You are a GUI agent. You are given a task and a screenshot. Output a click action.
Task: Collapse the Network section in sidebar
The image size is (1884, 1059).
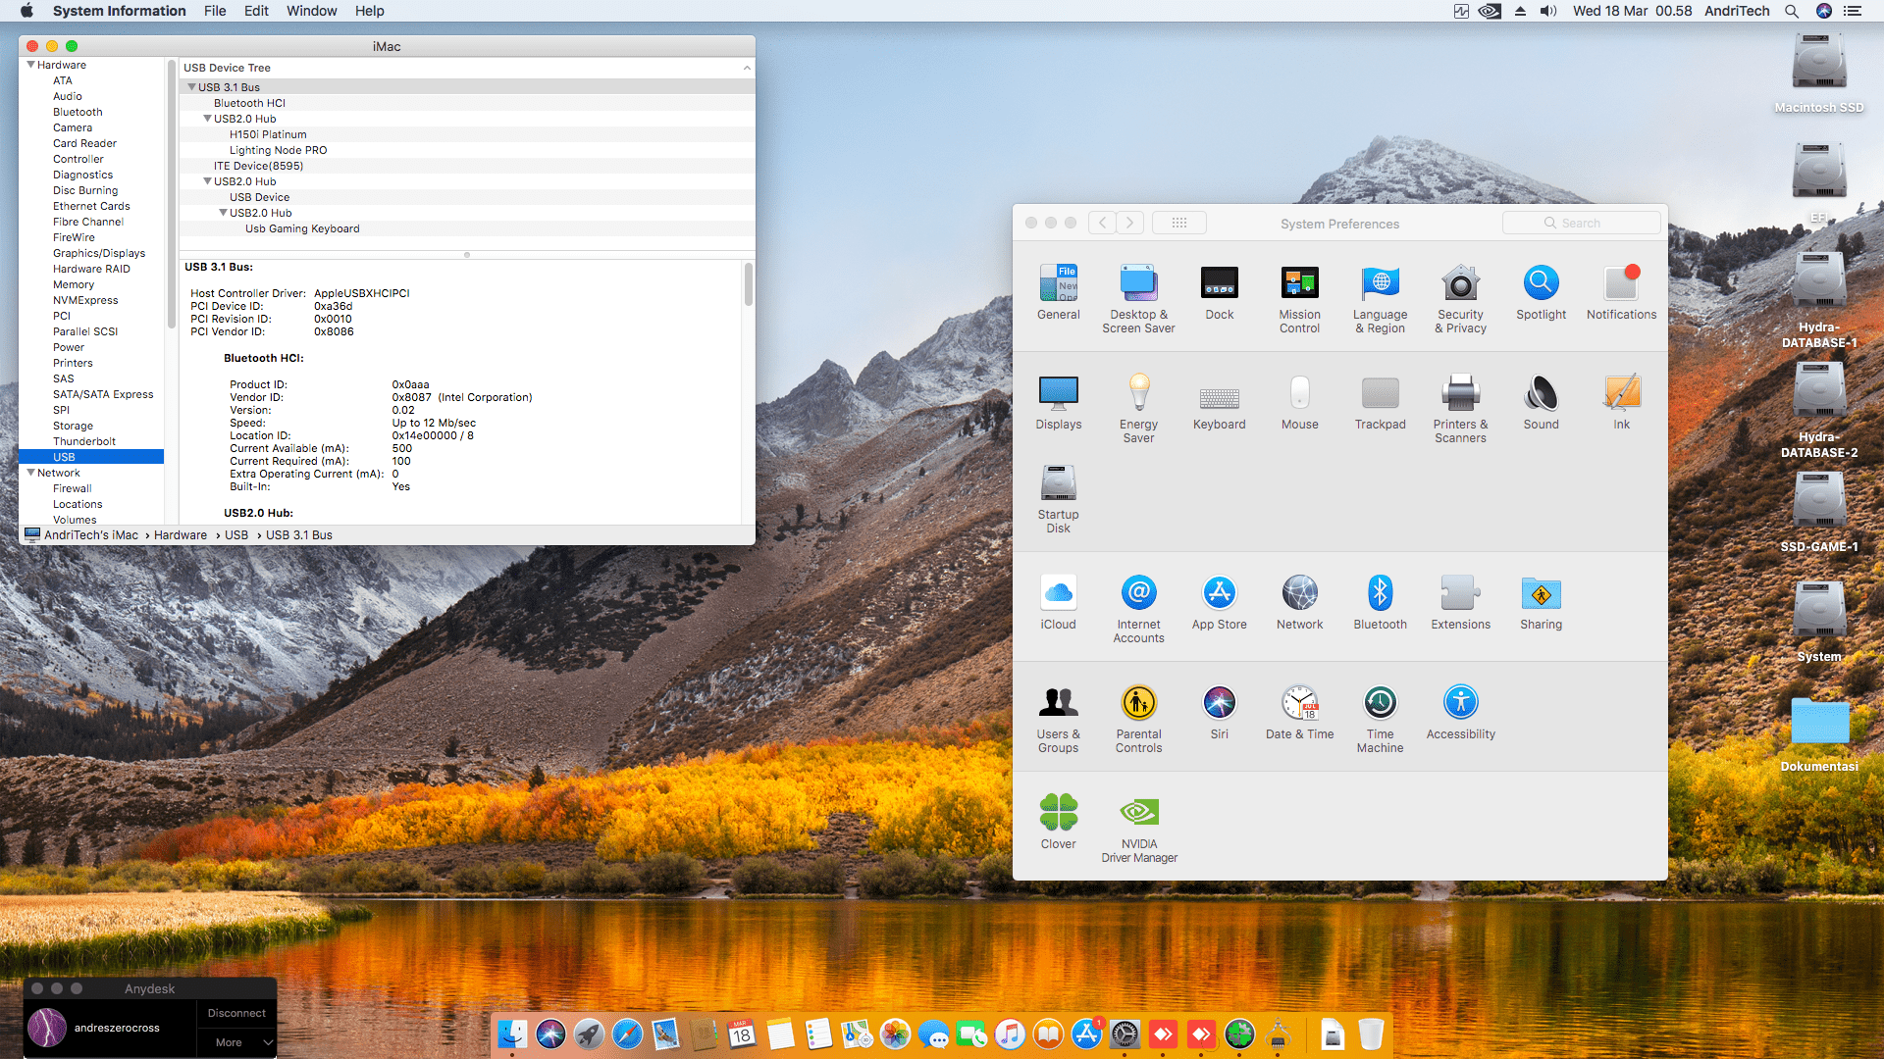pos(30,473)
